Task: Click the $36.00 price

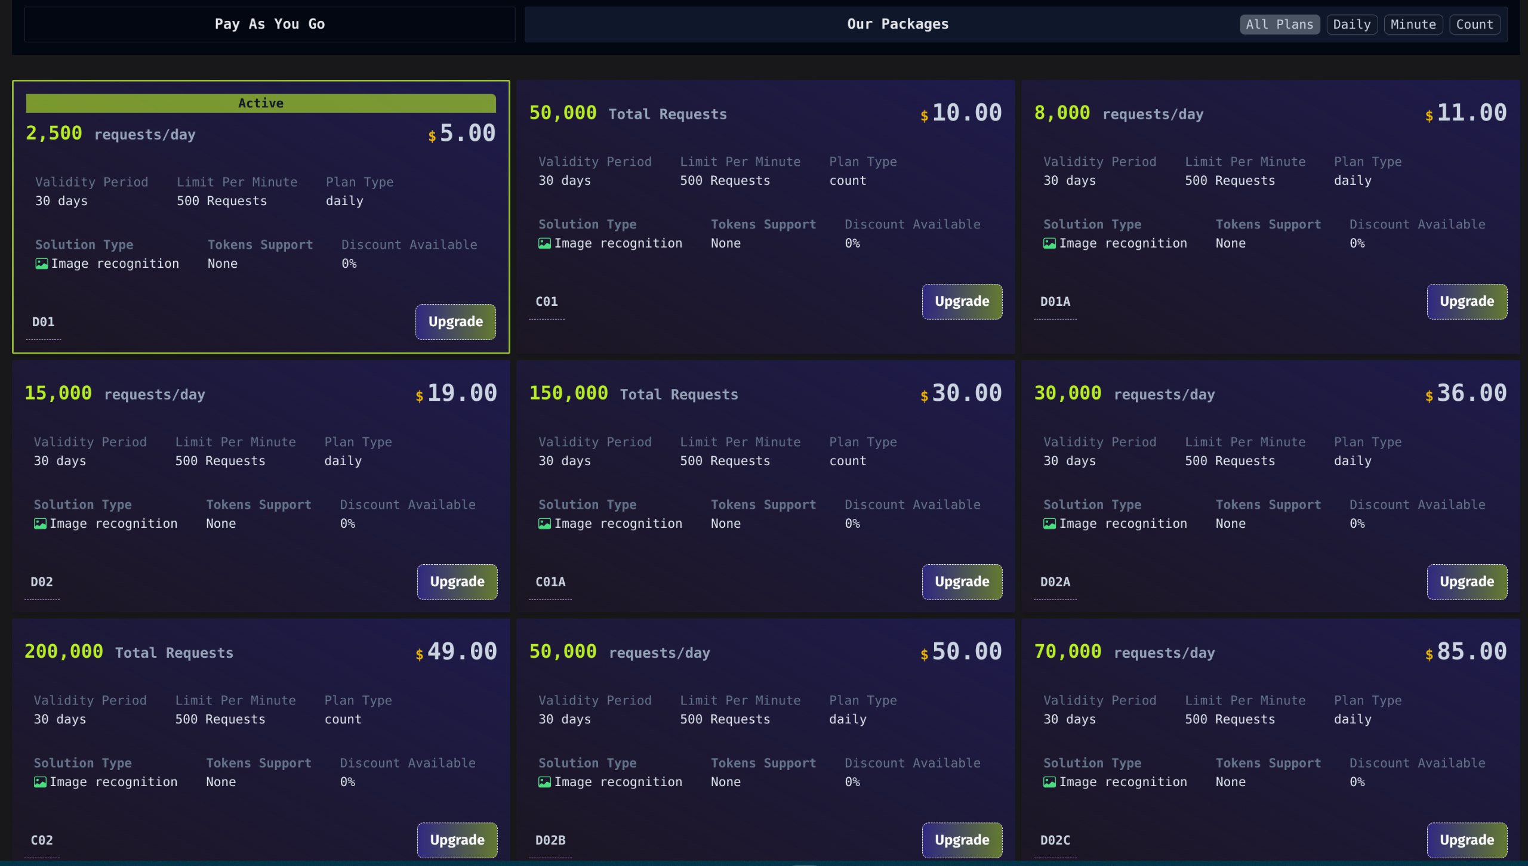Action: pyautogui.click(x=1466, y=393)
